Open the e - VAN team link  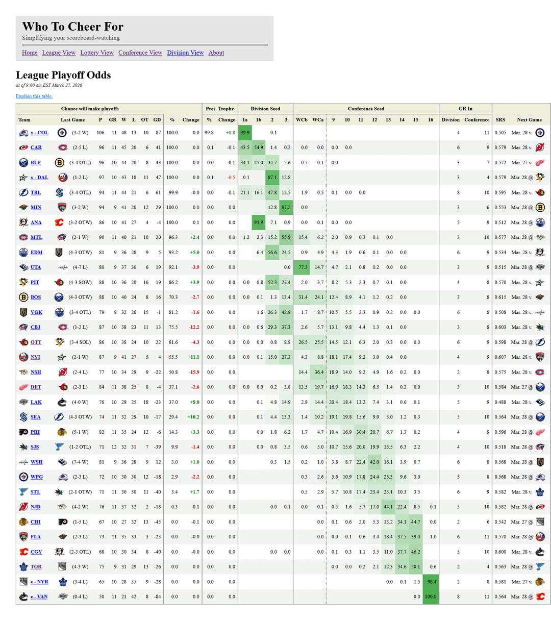39,597
